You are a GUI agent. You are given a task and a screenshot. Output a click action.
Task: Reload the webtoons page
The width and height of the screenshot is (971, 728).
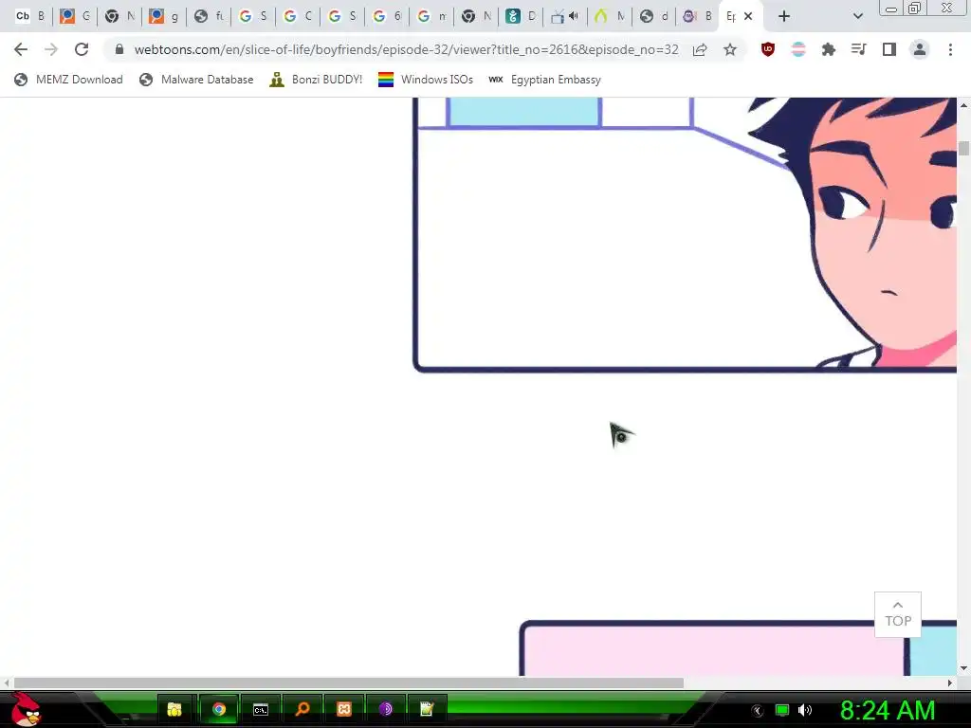click(x=82, y=49)
